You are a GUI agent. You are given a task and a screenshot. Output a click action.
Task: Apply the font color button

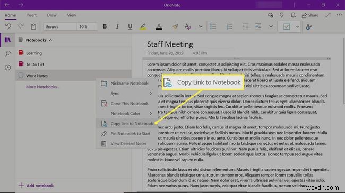pyautogui.click(x=159, y=26)
